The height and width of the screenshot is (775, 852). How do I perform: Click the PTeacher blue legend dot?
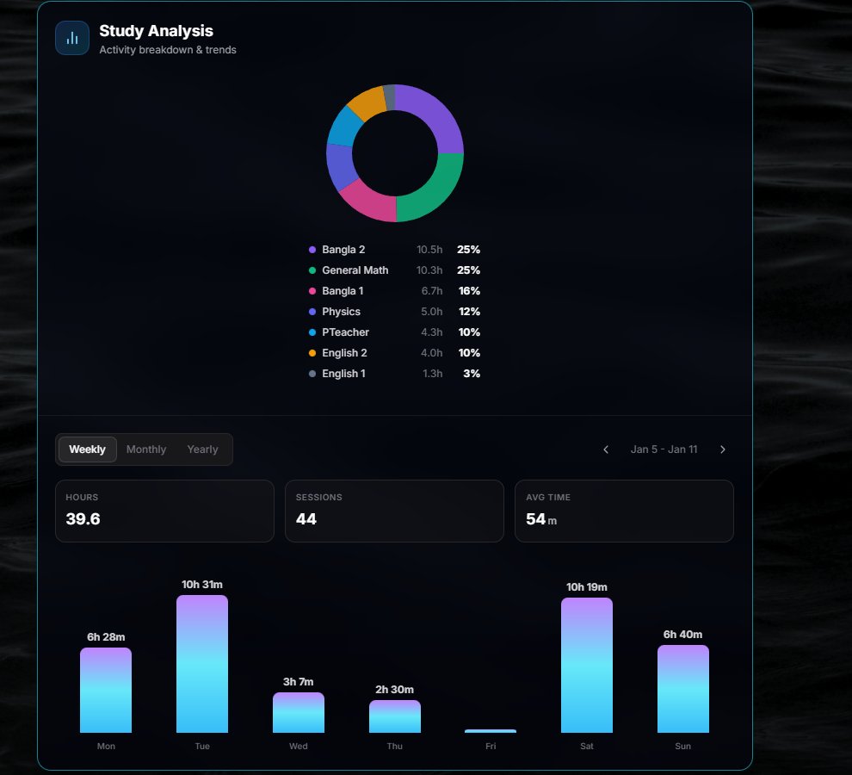[x=312, y=332]
